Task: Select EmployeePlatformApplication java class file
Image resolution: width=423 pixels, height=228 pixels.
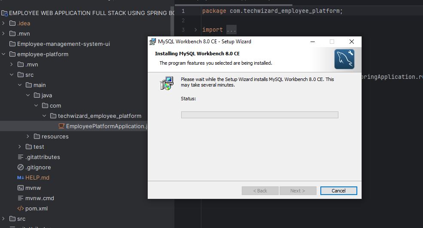Action: click(x=106, y=126)
